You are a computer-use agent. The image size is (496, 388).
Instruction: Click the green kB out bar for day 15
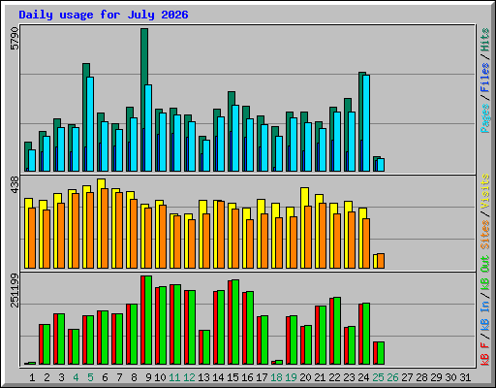click(x=235, y=322)
